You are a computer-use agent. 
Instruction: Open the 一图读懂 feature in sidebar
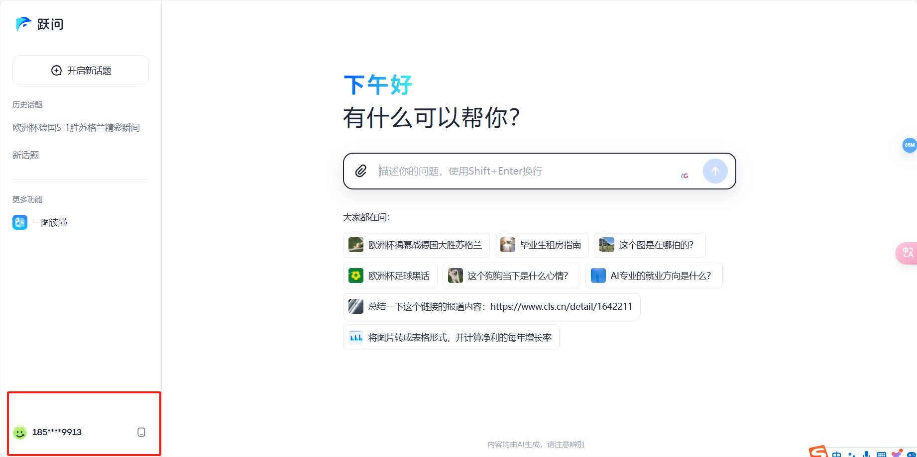pos(50,222)
